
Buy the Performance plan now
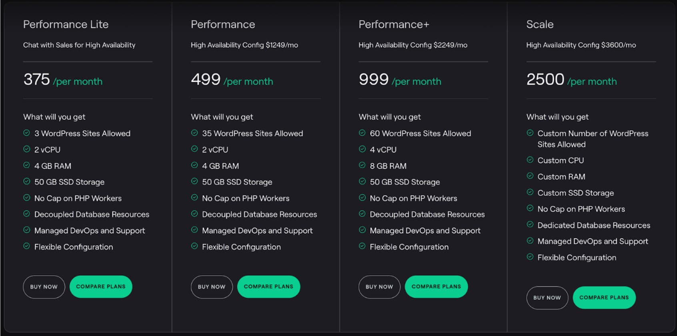212,287
